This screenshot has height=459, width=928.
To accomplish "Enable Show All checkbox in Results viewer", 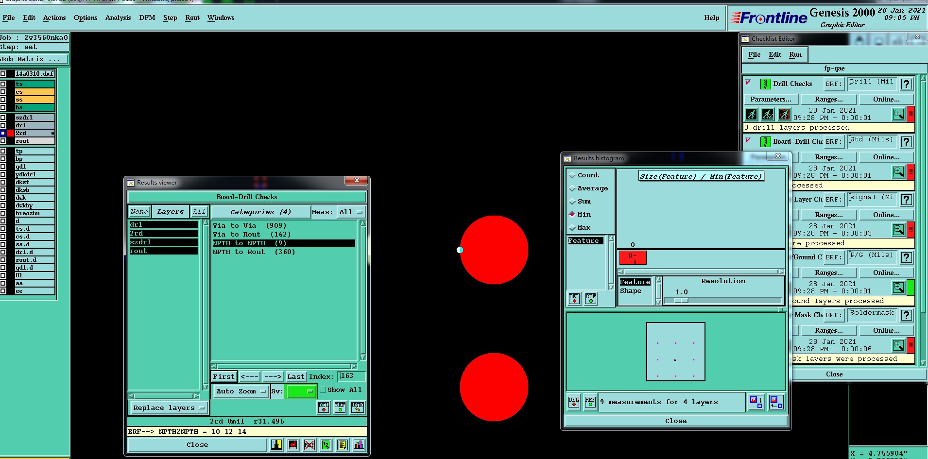I will coord(323,390).
